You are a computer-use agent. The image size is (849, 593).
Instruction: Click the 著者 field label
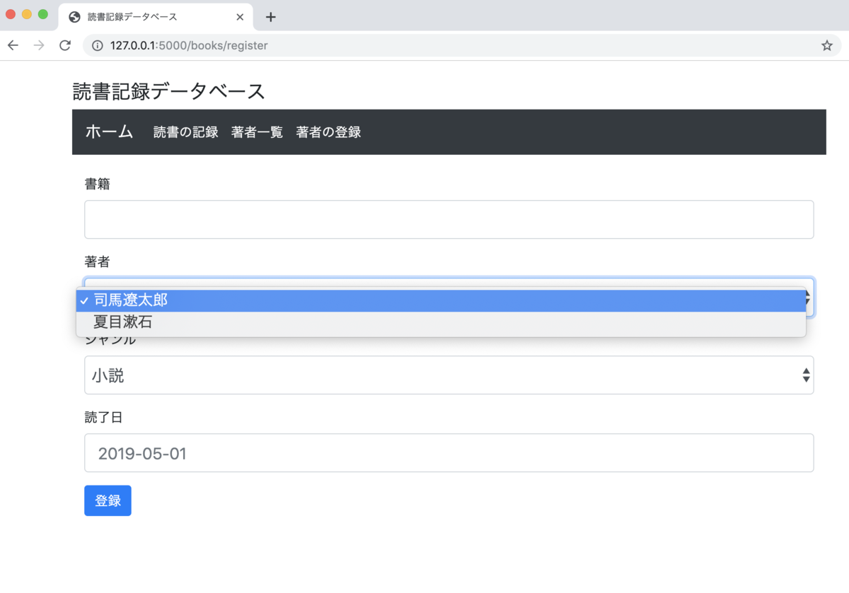pyautogui.click(x=97, y=262)
